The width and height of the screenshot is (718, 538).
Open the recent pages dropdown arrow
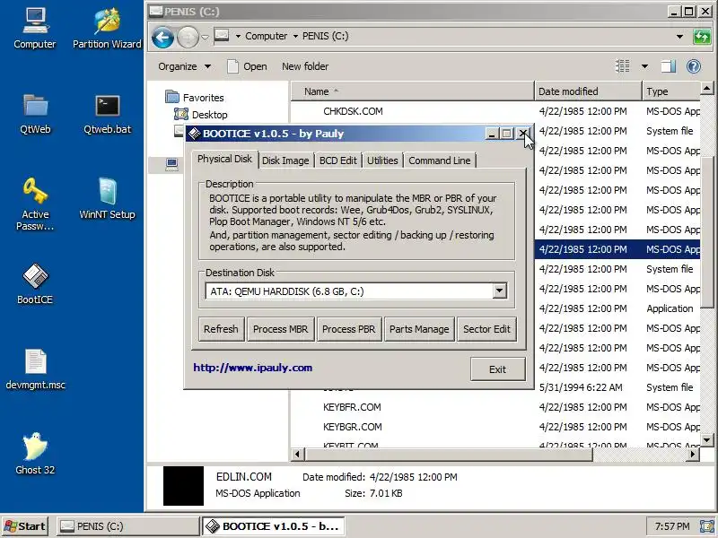pos(206,37)
